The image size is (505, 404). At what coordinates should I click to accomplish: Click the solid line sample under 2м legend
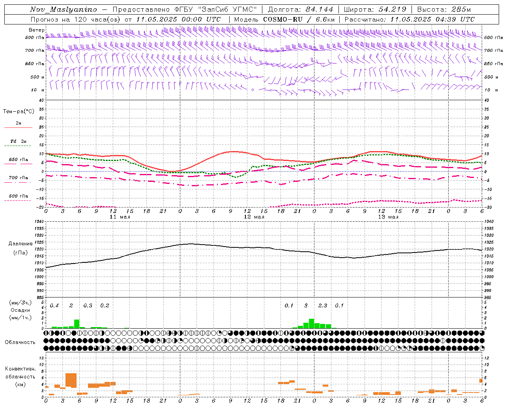point(19,128)
